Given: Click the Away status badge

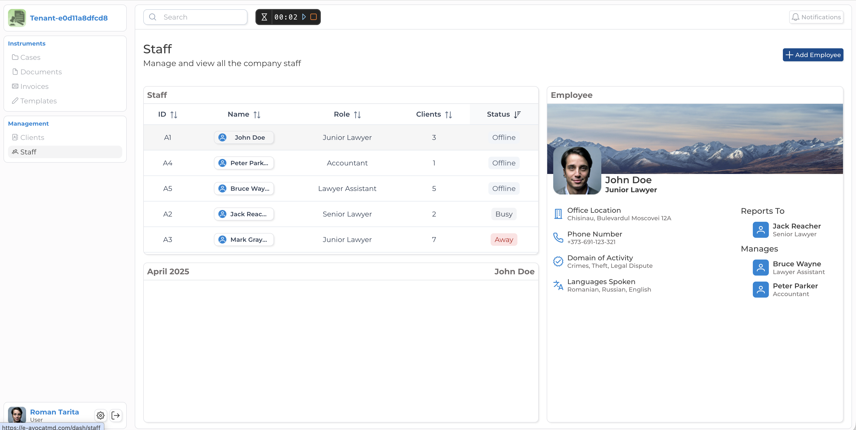Looking at the screenshot, I should click(x=503, y=240).
